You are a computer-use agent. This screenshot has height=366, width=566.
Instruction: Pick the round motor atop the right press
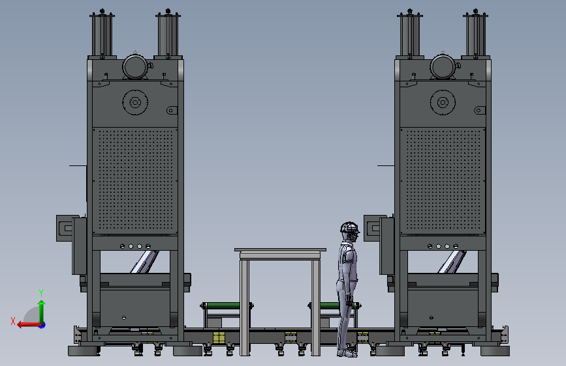(x=443, y=67)
